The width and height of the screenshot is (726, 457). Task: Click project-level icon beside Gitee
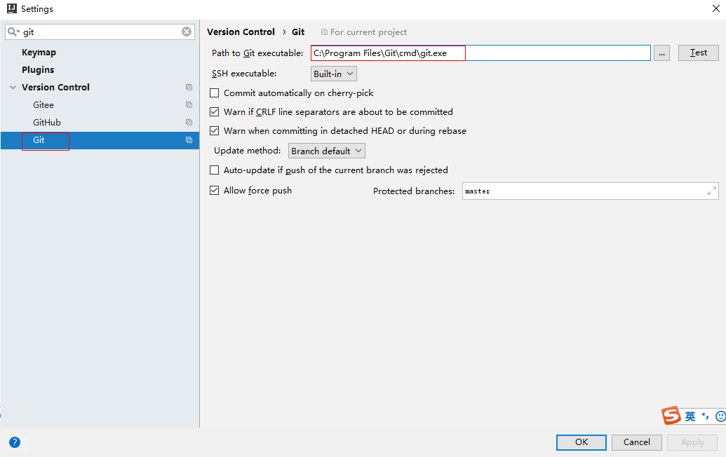tap(189, 105)
